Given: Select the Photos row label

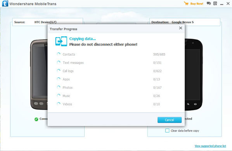Looking at the screenshot, I should tap(68, 88).
